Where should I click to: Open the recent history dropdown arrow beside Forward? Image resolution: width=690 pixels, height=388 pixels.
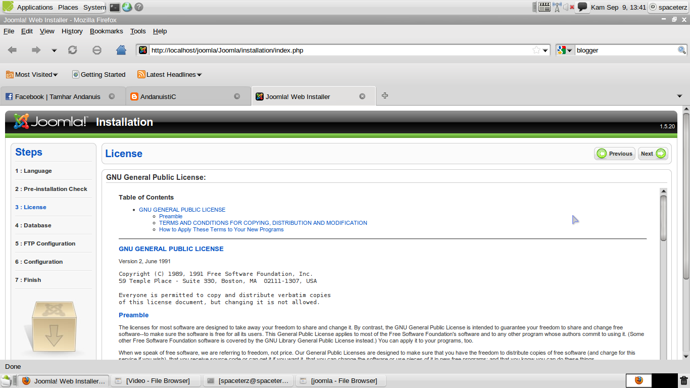(54, 51)
